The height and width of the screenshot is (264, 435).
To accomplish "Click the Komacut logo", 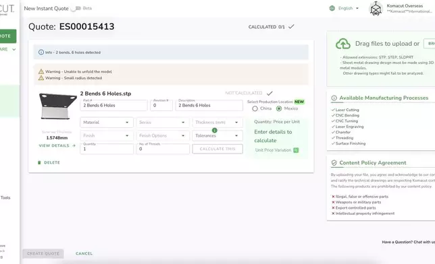I will click(x=7, y=9).
